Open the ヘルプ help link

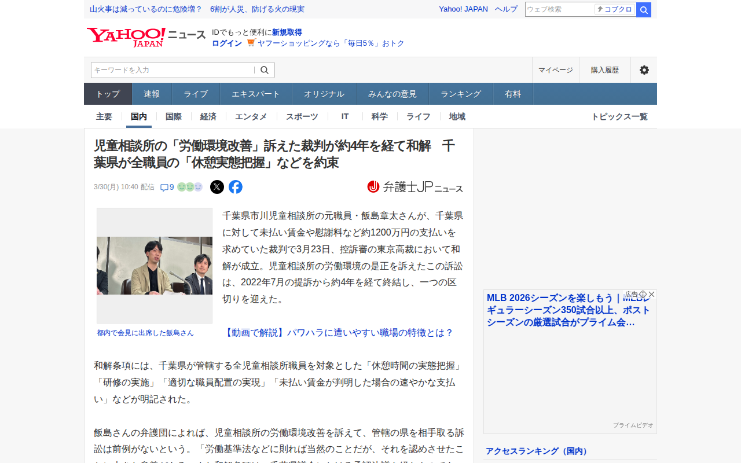pyautogui.click(x=506, y=9)
